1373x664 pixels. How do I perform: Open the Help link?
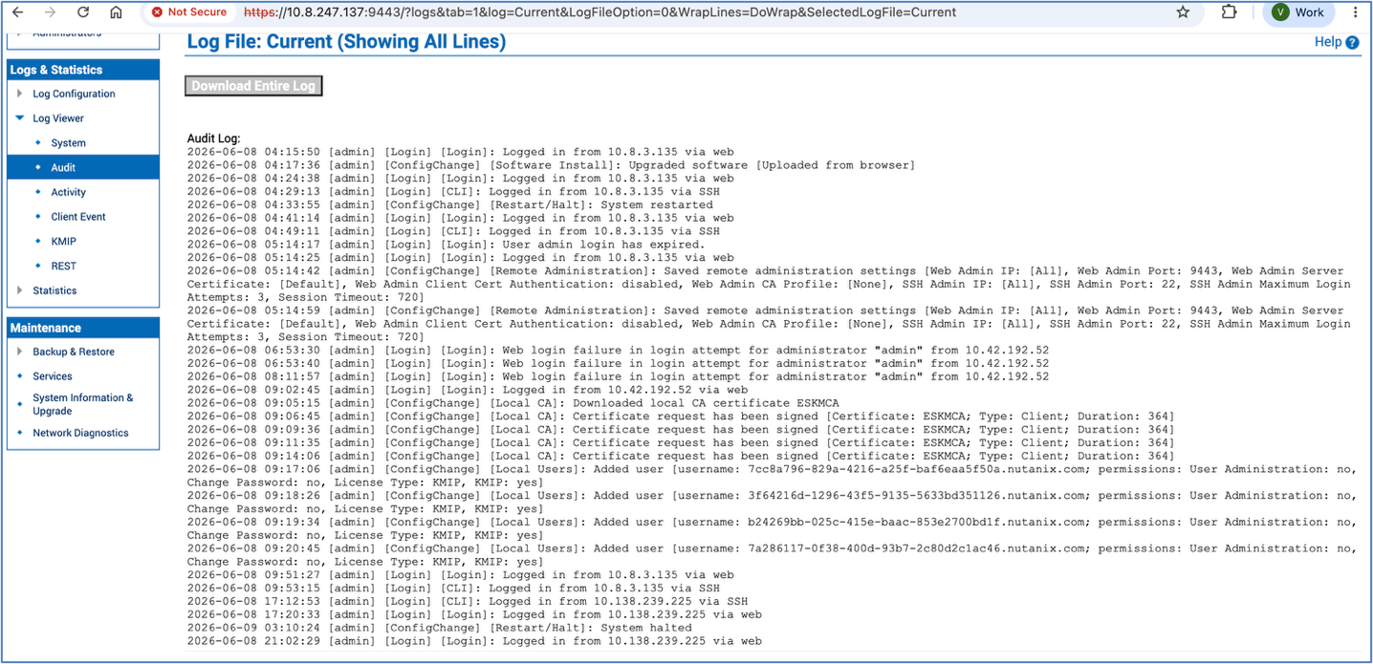tap(1328, 42)
